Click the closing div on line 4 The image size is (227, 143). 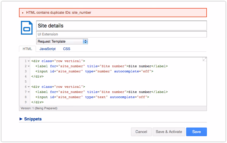[37, 77]
